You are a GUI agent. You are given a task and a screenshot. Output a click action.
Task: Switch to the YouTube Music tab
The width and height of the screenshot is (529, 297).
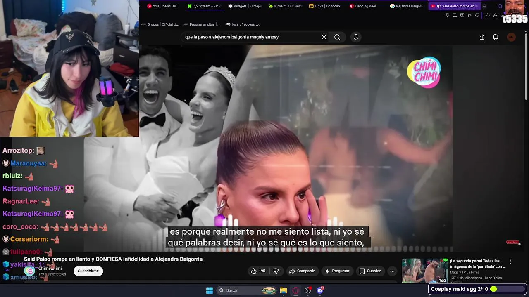pos(162,6)
